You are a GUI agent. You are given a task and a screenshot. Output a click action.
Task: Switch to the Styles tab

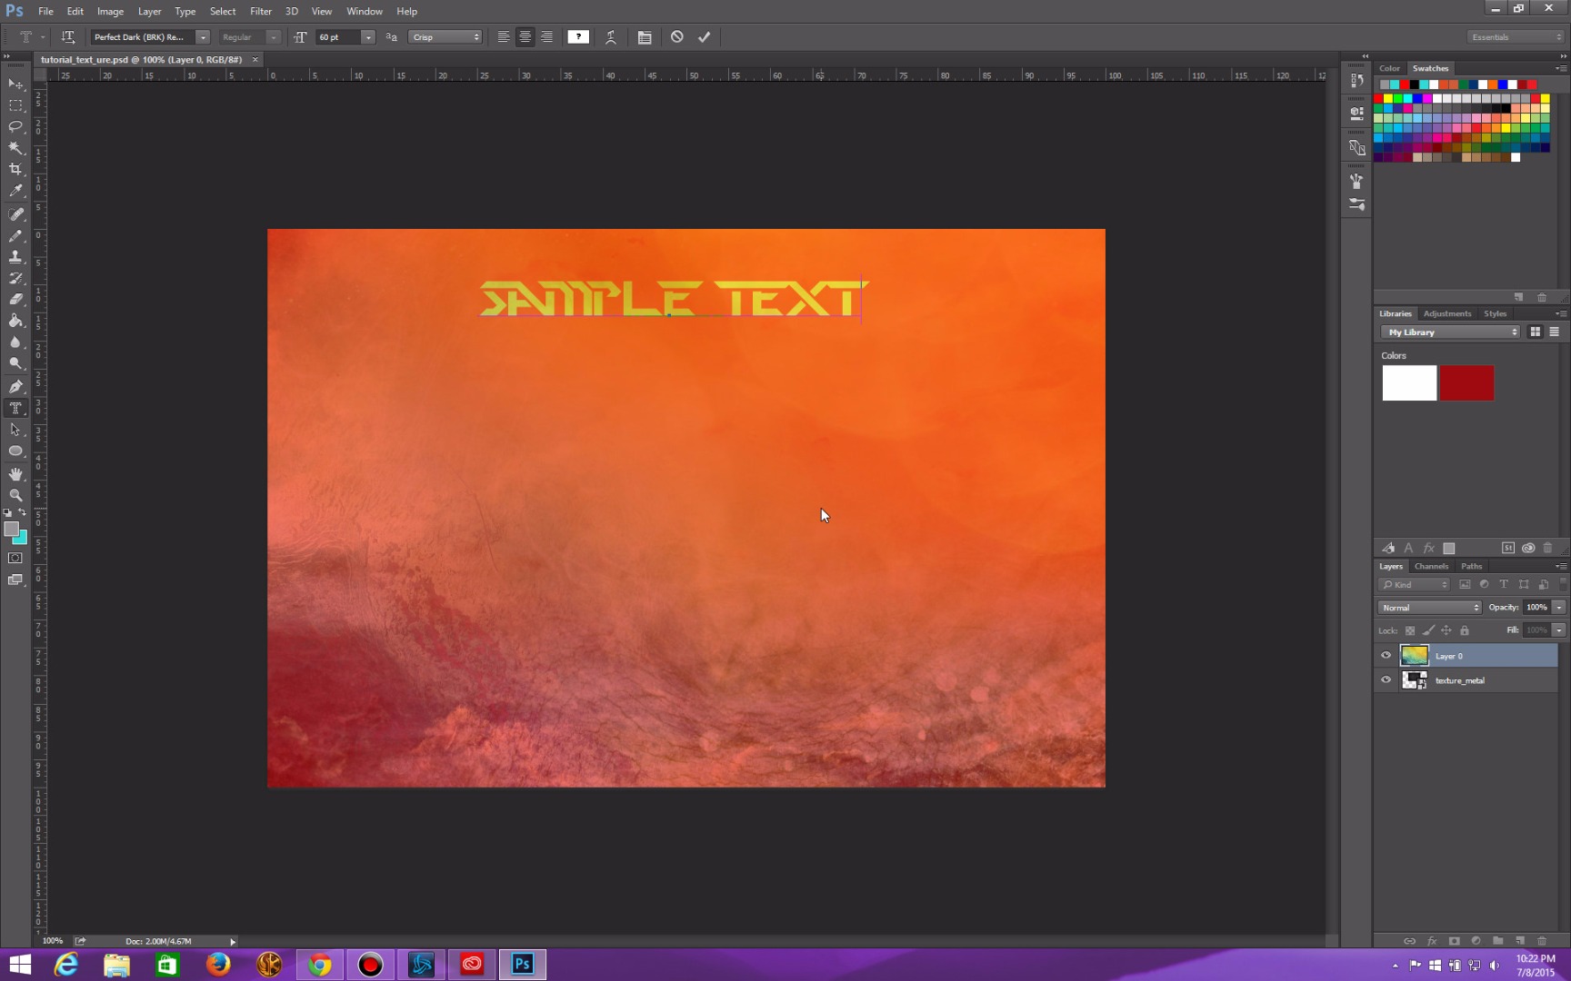click(1495, 313)
